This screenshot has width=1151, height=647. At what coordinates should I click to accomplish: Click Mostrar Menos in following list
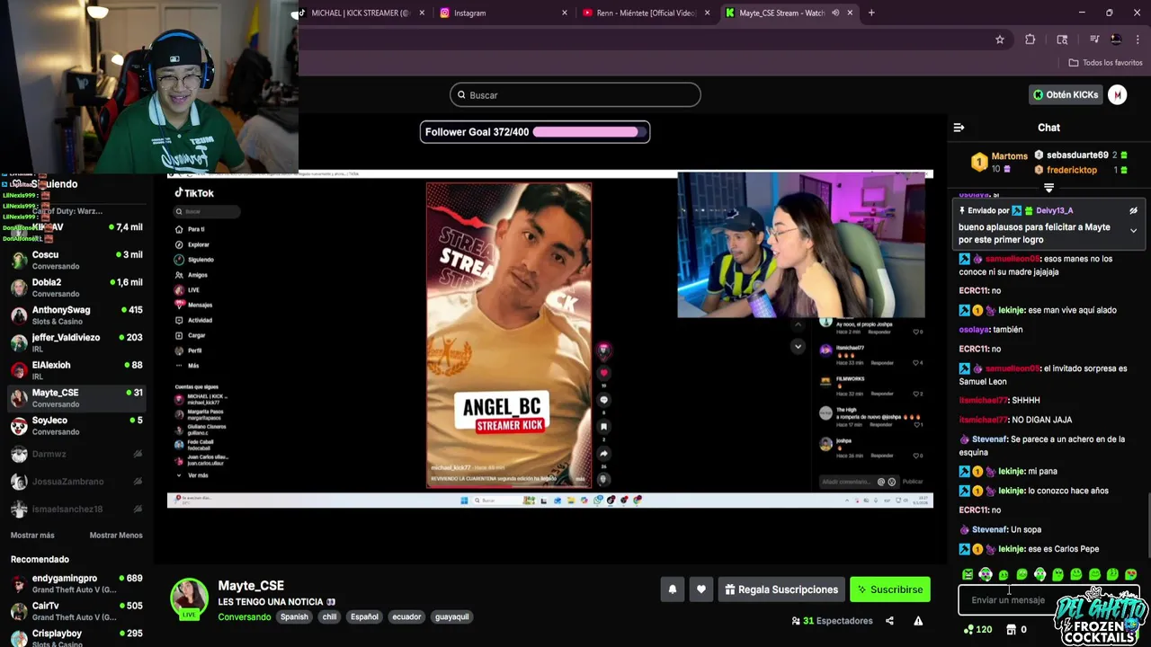pos(116,536)
